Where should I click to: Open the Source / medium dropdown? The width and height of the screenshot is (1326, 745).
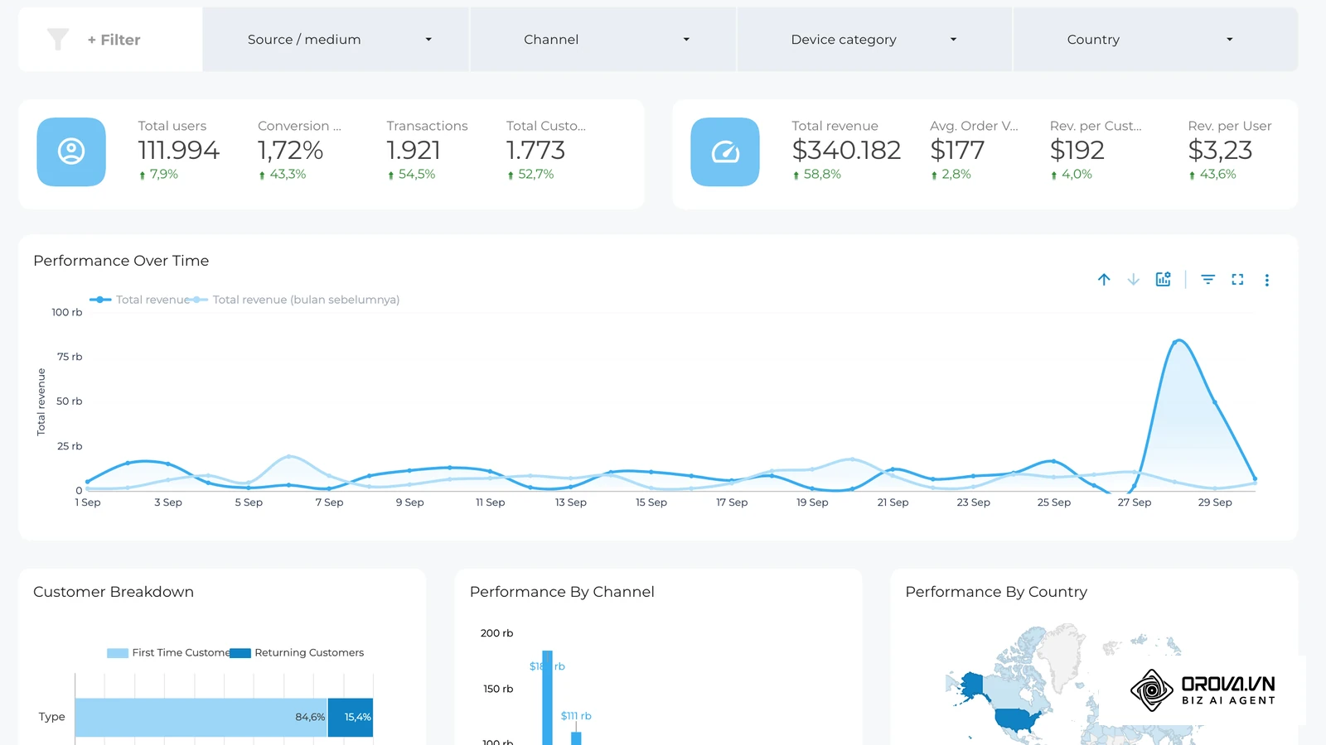pos(336,39)
